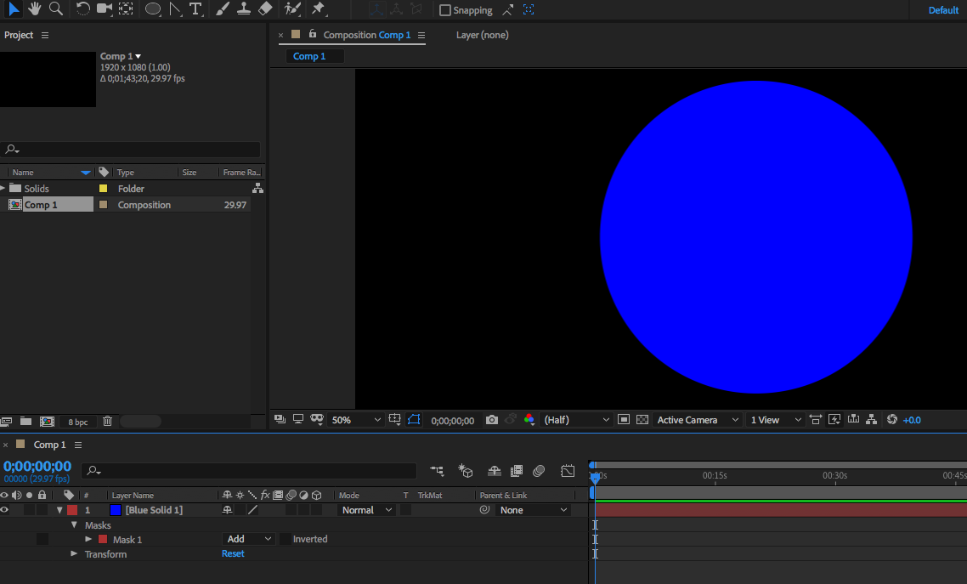Enable the Snapping checkbox
The height and width of the screenshot is (584, 967).
pyautogui.click(x=445, y=10)
